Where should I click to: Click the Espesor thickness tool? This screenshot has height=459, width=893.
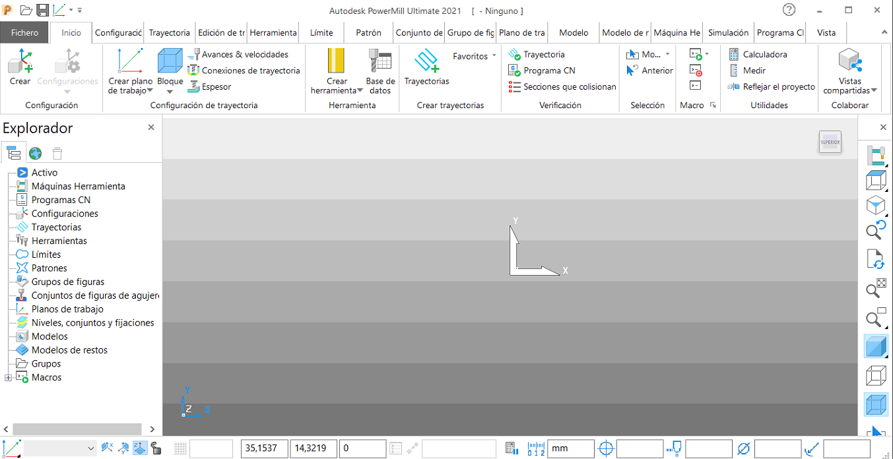tap(209, 86)
